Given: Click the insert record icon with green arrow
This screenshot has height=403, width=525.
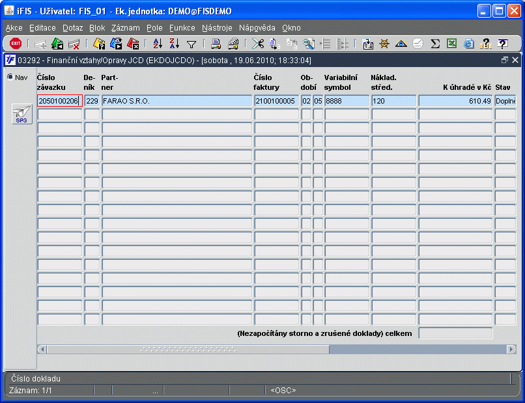Looking at the screenshot, I should (57, 44).
